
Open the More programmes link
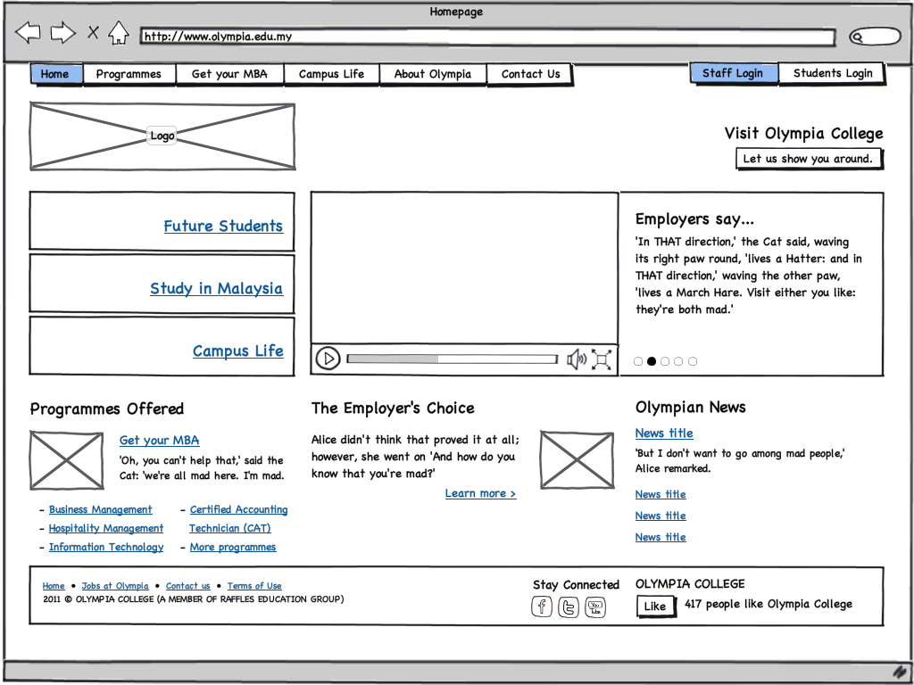(233, 547)
